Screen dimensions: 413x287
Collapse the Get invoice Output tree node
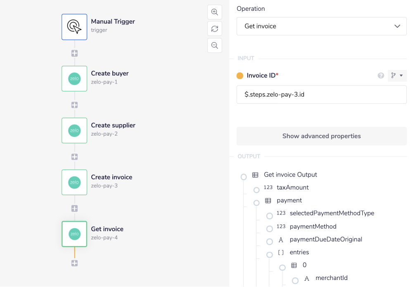coord(244,177)
